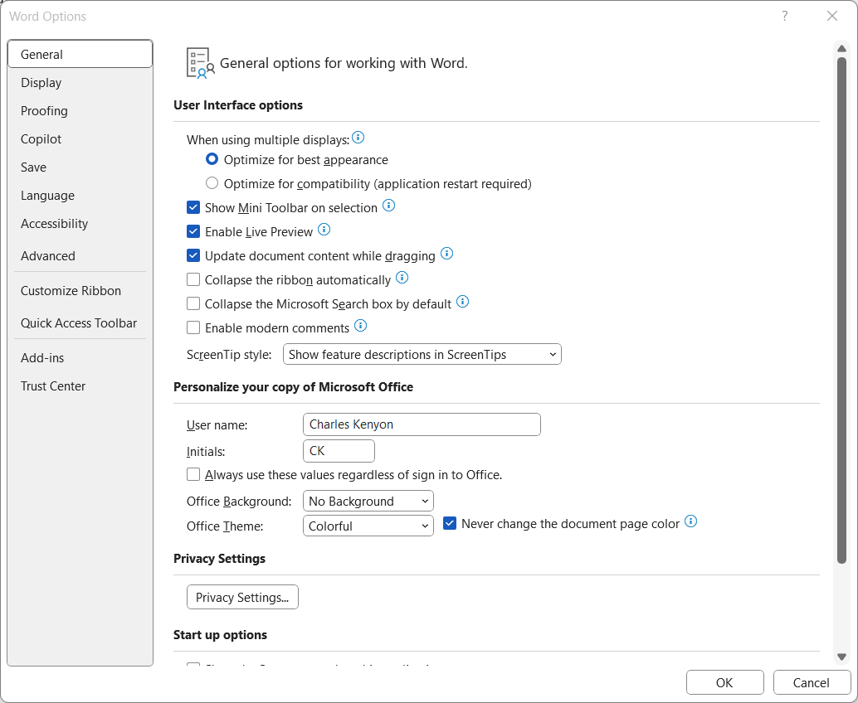Click the Privacy Settings button

coord(242,598)
